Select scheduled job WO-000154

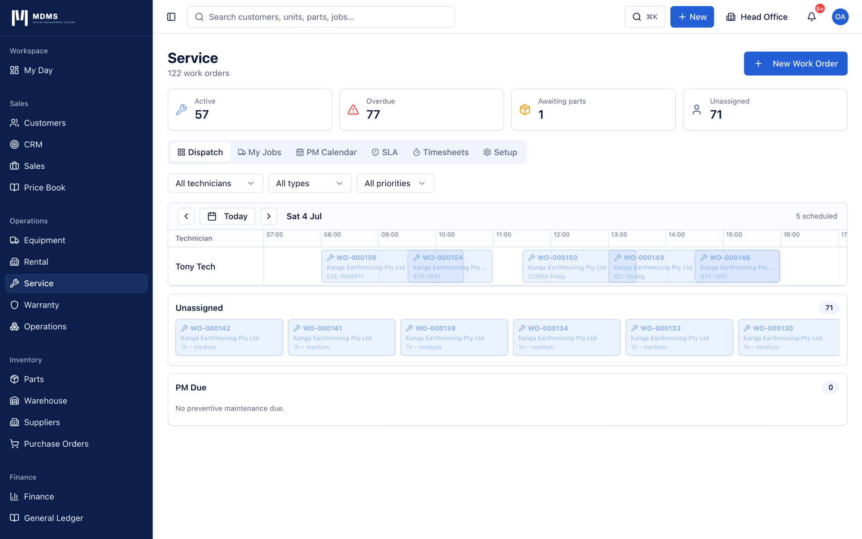pos(450,266)
